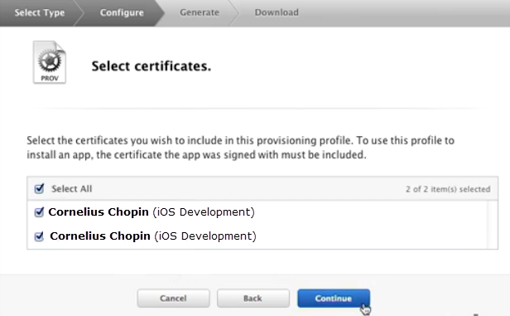The width and height of the screenshot is (510, 316).
Task: Open the Configure step in the progress bar
Action: 122,12
